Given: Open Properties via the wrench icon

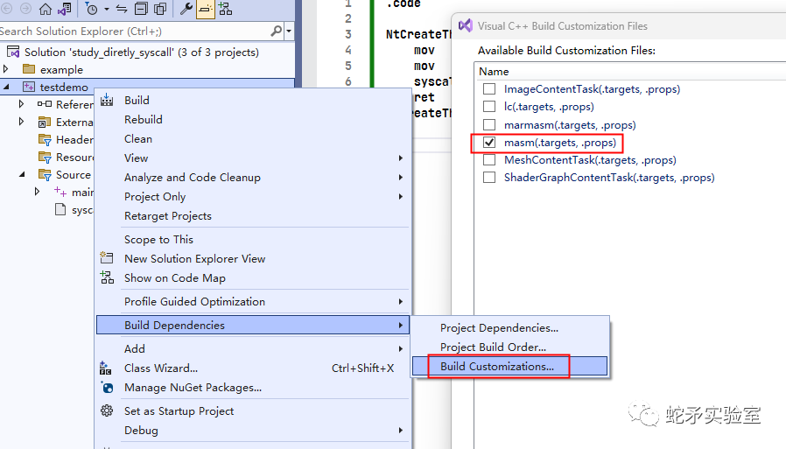Looking at the screenshot, I should 186,9.
